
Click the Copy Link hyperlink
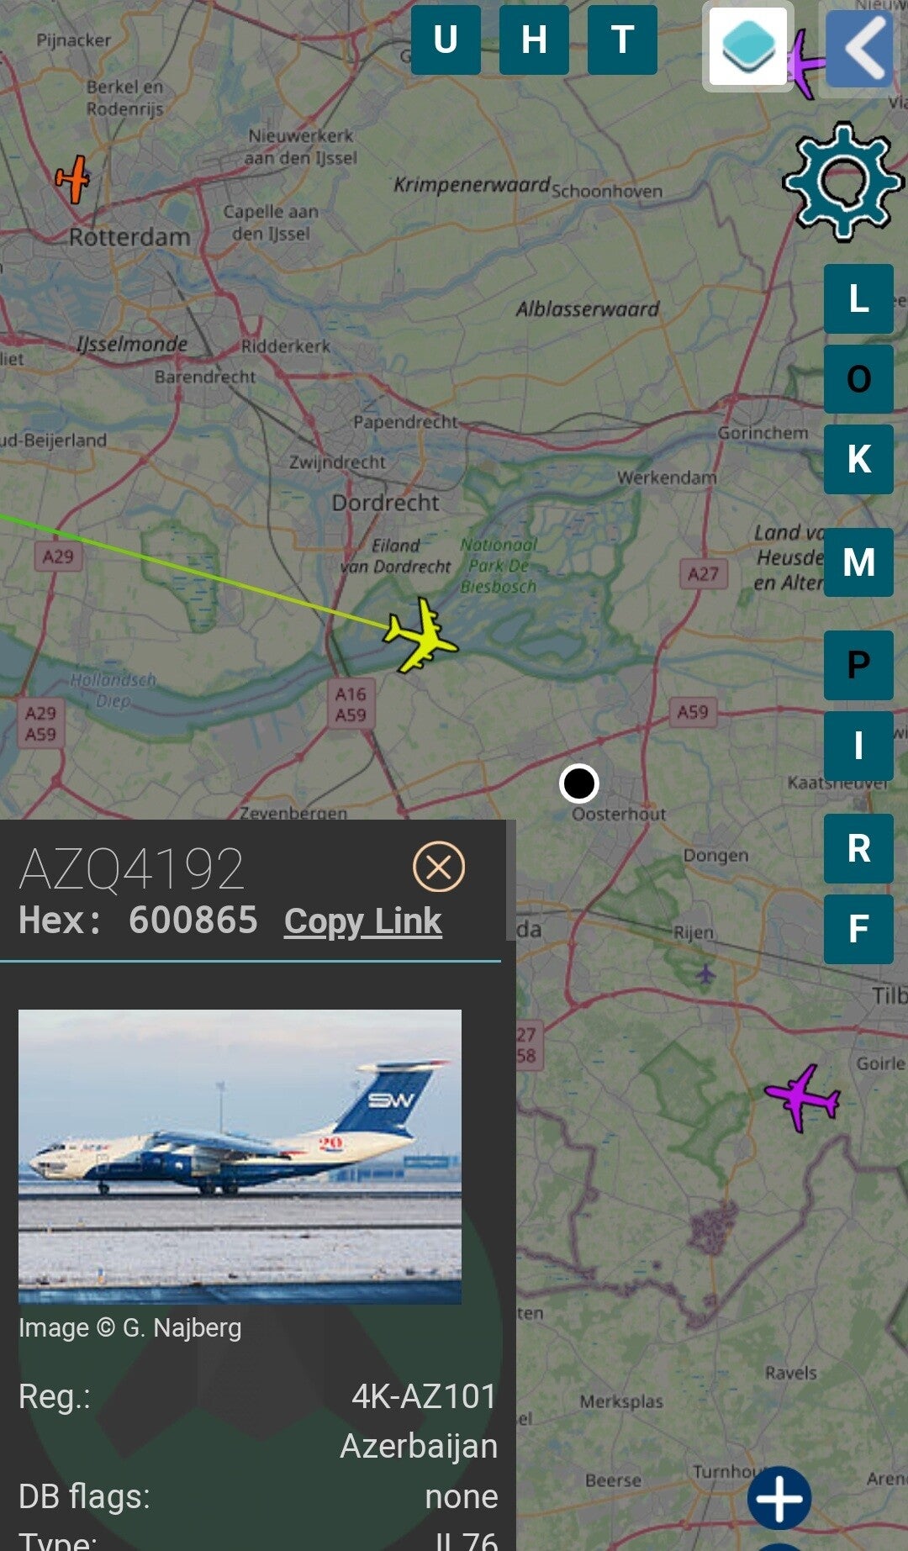tap(363, 921)
